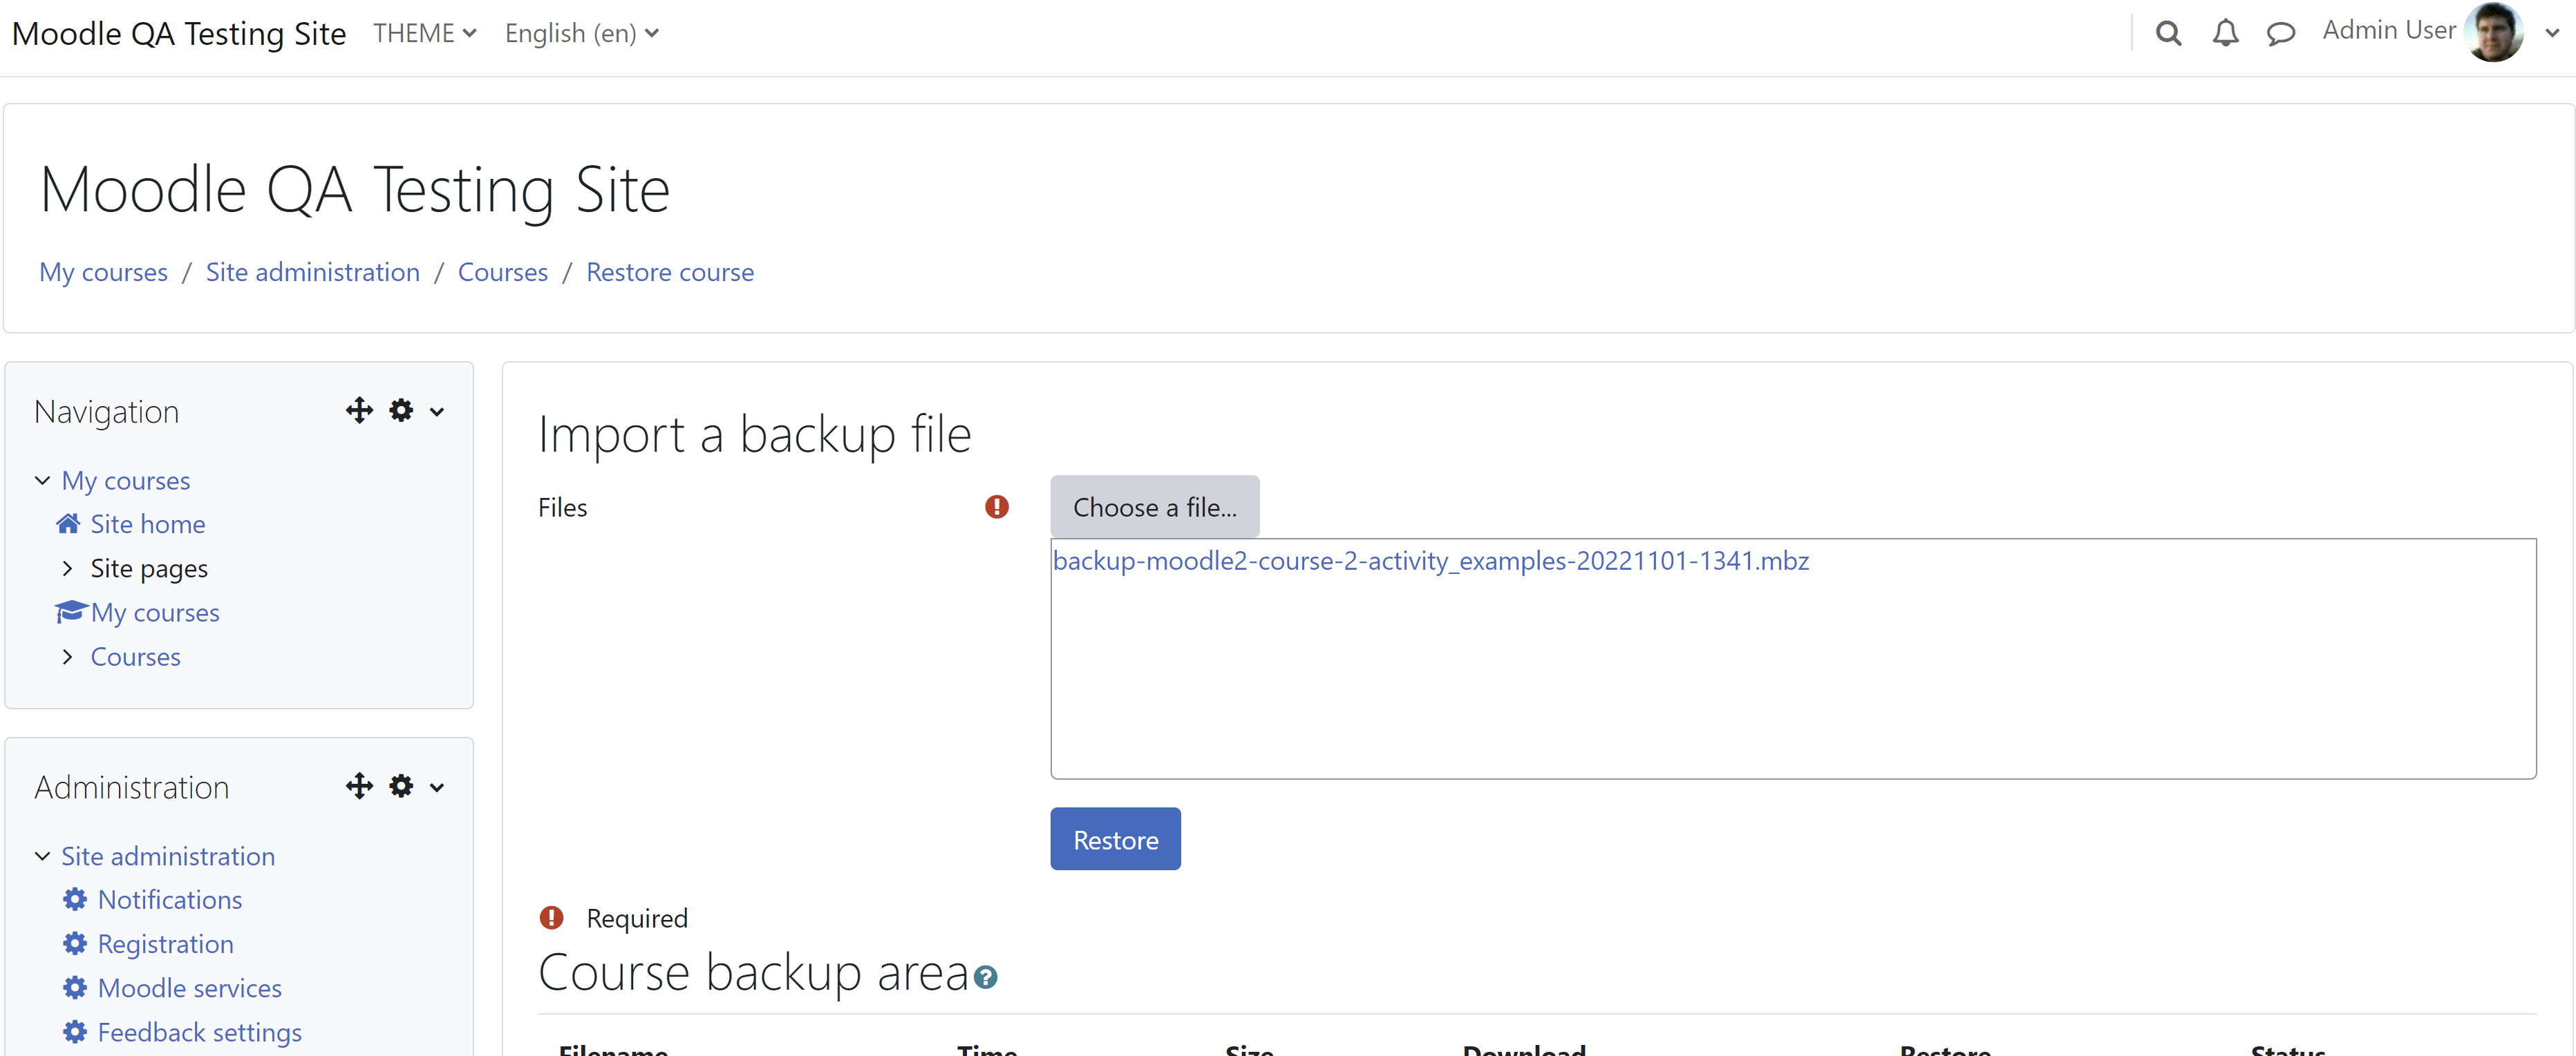Click the Files field label
Viewport: 2576px width, 1056px height.
pyautogui.click(x=563, y=508)
